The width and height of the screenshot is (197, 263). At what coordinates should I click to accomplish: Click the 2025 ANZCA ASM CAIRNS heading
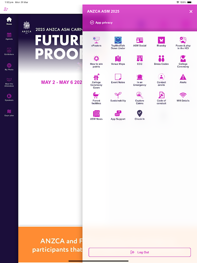tap(59, 29)
